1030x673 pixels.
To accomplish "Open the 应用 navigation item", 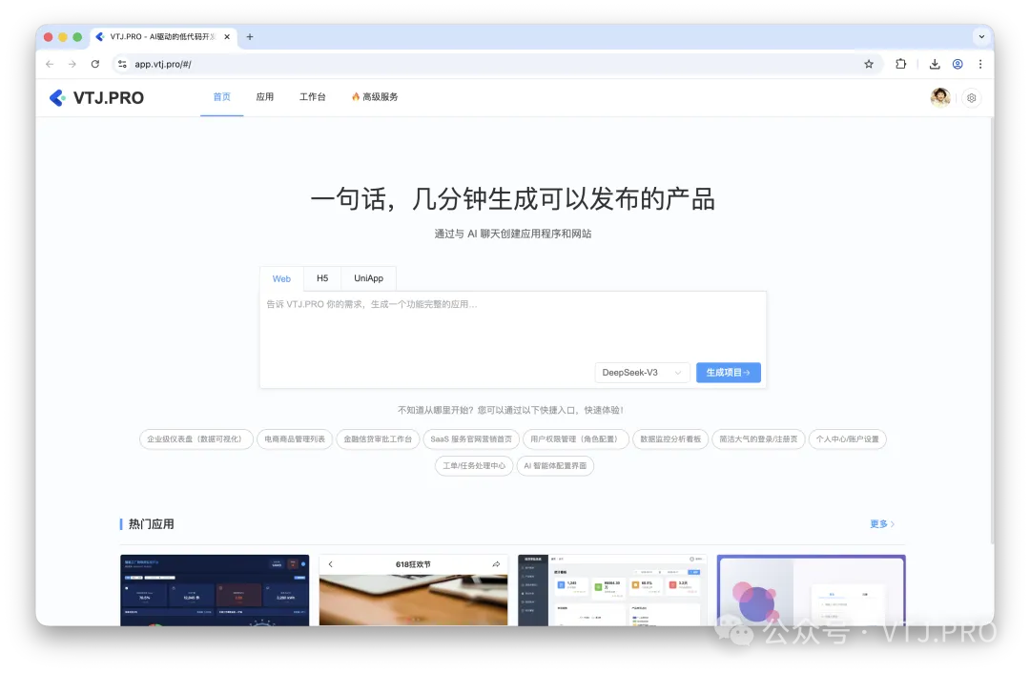I will 265,96.
